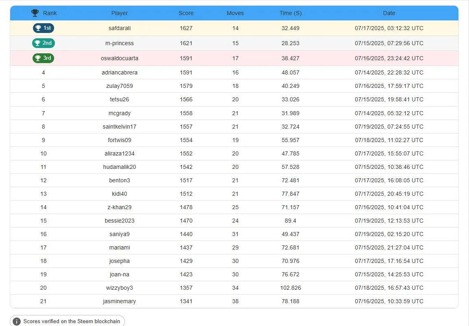The image size is (469, 326).
Task: Click the Time (S) column header
Action: tap(290, 13)
